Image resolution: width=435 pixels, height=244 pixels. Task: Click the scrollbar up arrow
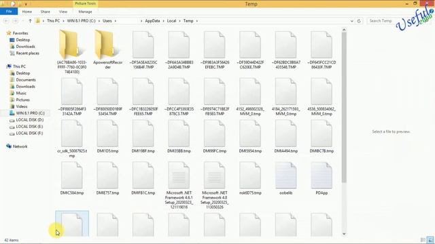[x=344, y=30]
